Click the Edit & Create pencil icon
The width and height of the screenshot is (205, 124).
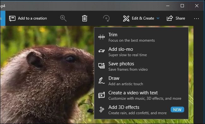click(x=126, y=18)
